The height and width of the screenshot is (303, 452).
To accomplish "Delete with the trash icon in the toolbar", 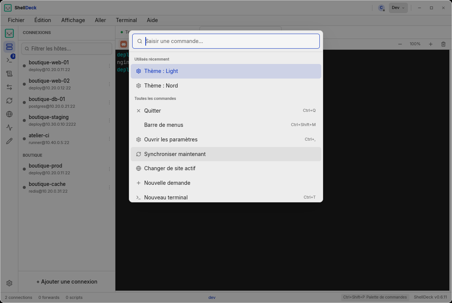I will tap(443, 44).
